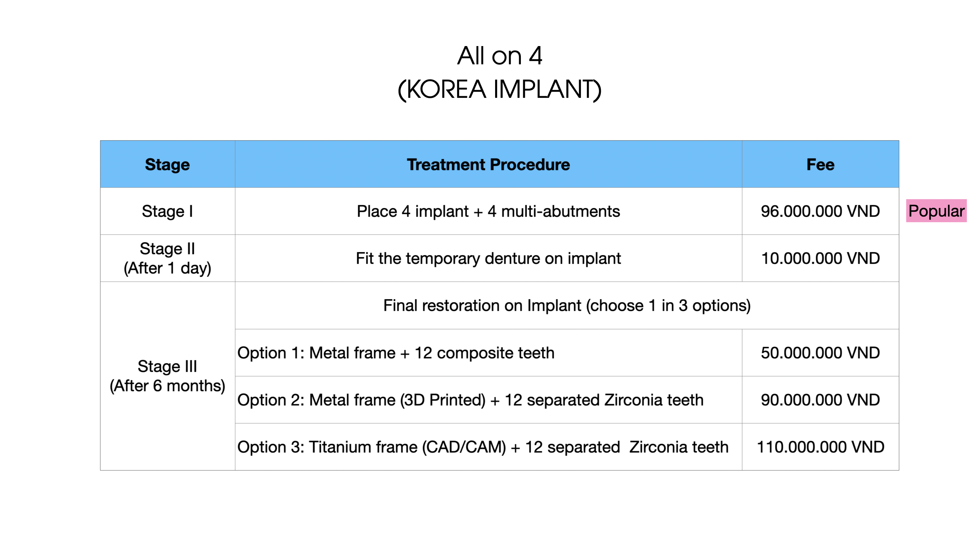Select the "(KOREA IMPLANT)" subtitle

pyautogui.click(x=500, y=90)
